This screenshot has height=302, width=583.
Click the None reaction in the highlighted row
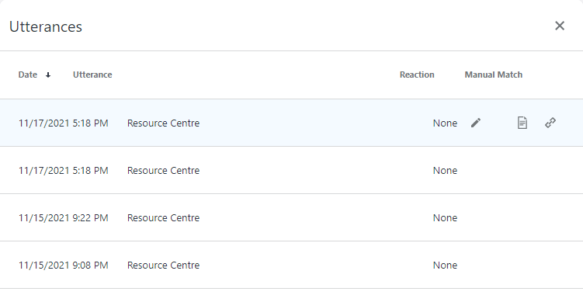point(445,123)
